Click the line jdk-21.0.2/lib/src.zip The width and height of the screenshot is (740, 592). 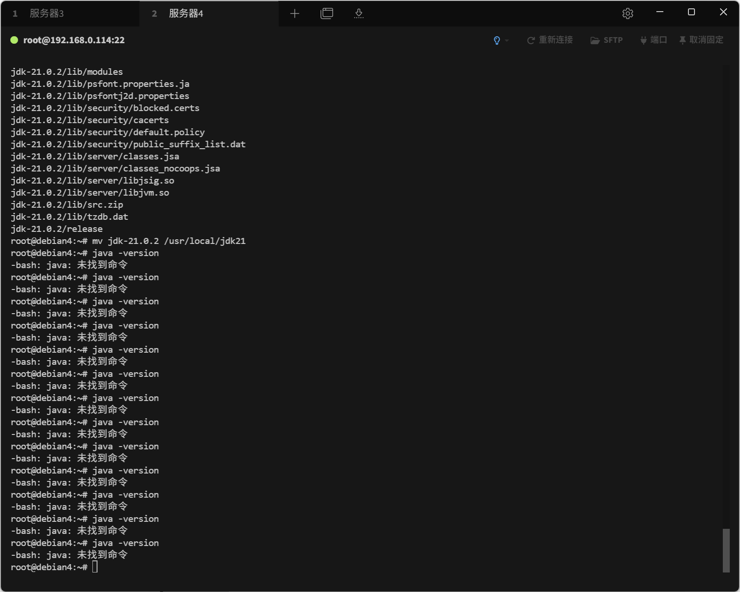[67, 204]
